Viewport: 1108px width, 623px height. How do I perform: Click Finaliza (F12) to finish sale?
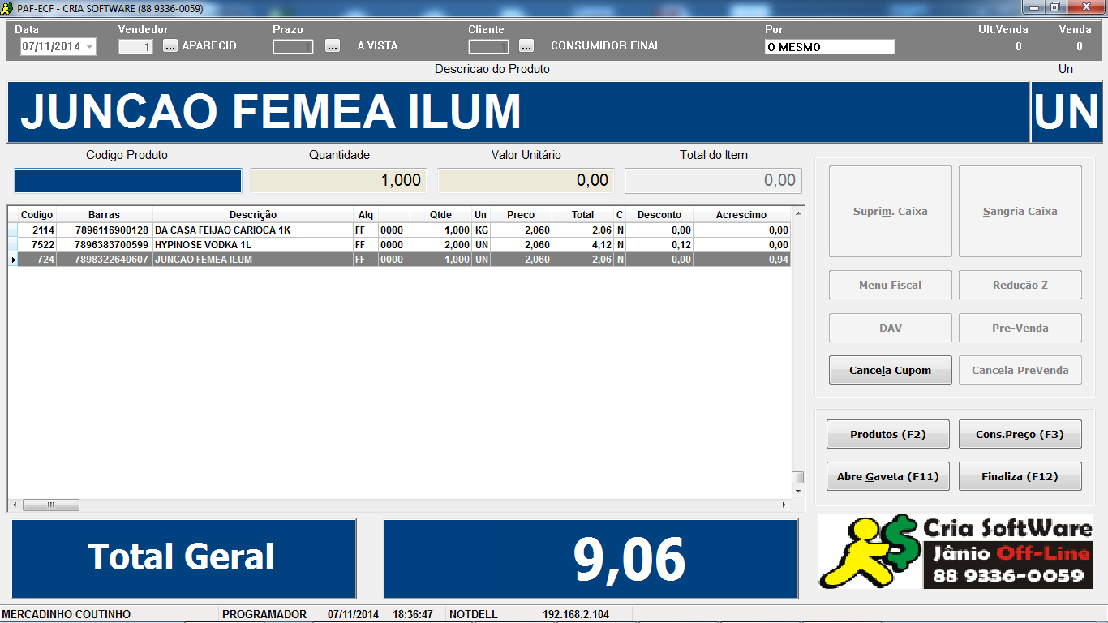click(1020, 476)
